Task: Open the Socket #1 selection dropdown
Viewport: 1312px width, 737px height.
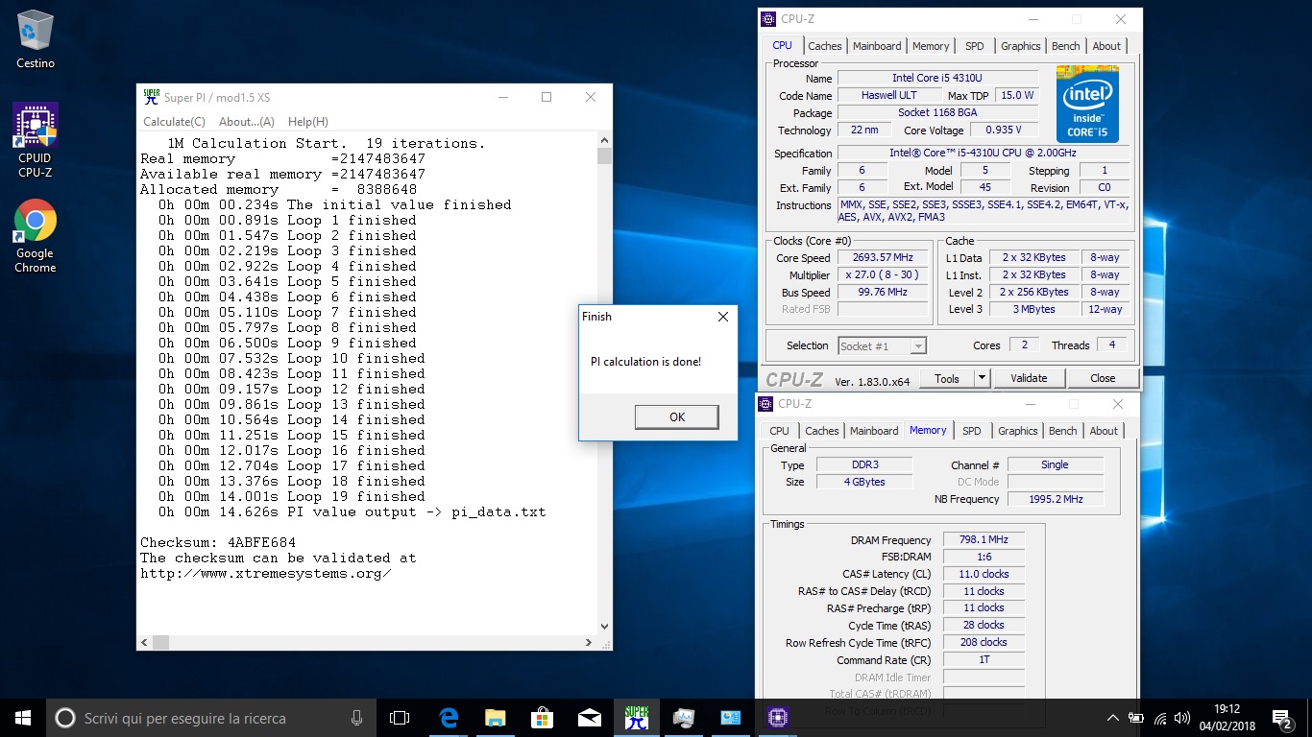Action: point(882,345)
